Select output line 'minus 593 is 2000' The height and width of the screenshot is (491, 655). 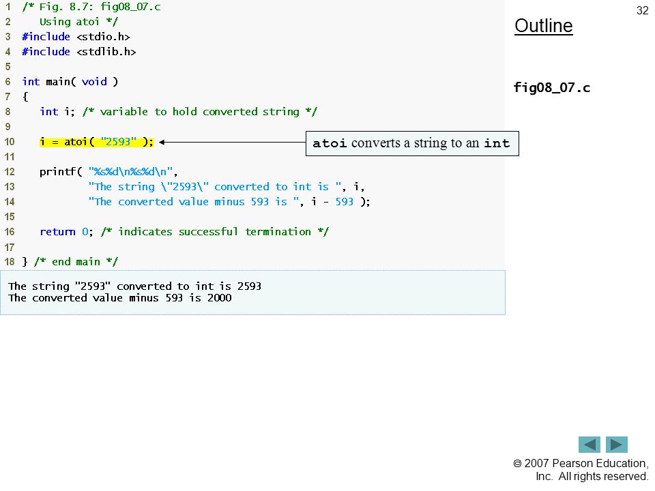[120, 298]
